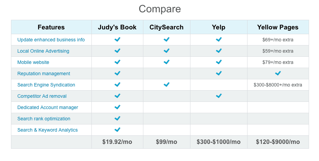319x161 pixels.
Task: Click CitySearch checkmark for Update enhanced business info
Action: click(166, 39)
